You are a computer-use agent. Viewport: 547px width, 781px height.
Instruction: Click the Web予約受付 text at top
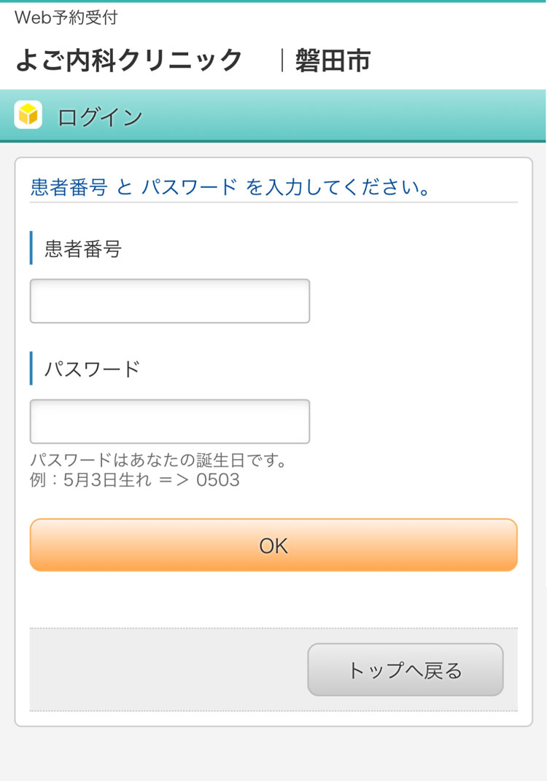point(66,17)
